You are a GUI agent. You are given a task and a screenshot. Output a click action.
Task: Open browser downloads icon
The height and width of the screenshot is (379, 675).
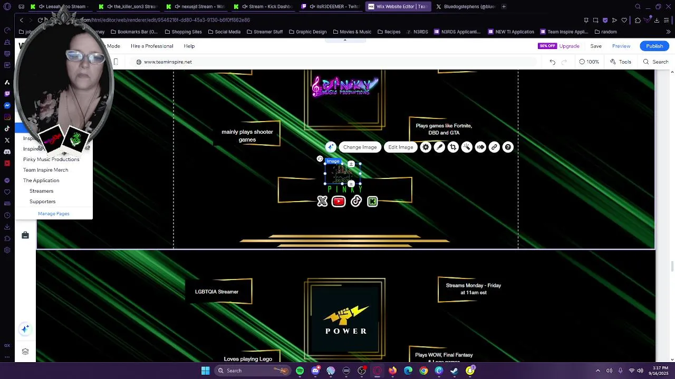coord(657,20)
